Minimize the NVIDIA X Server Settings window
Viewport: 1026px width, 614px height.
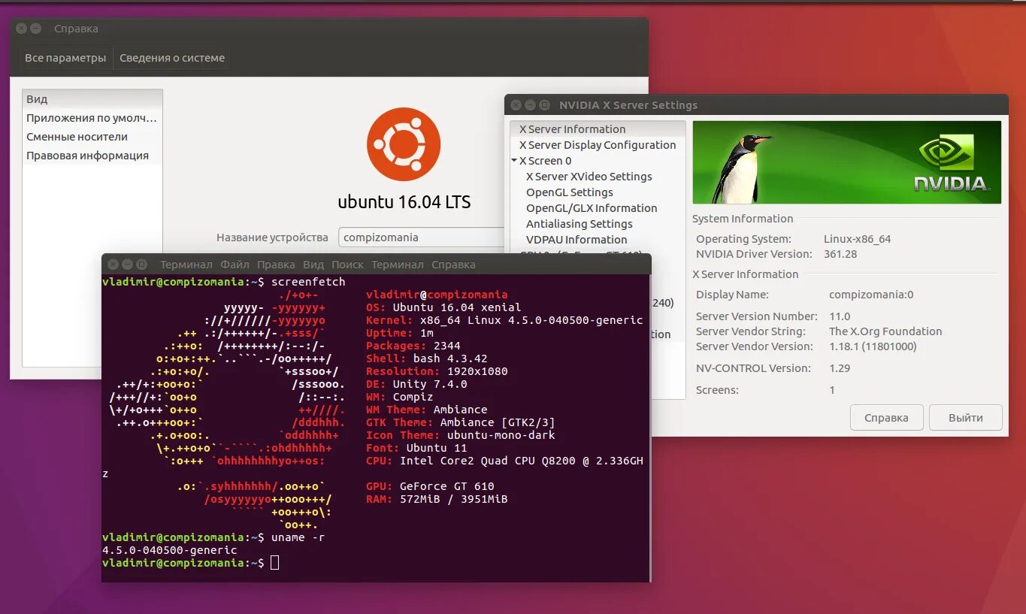(531, 105)
